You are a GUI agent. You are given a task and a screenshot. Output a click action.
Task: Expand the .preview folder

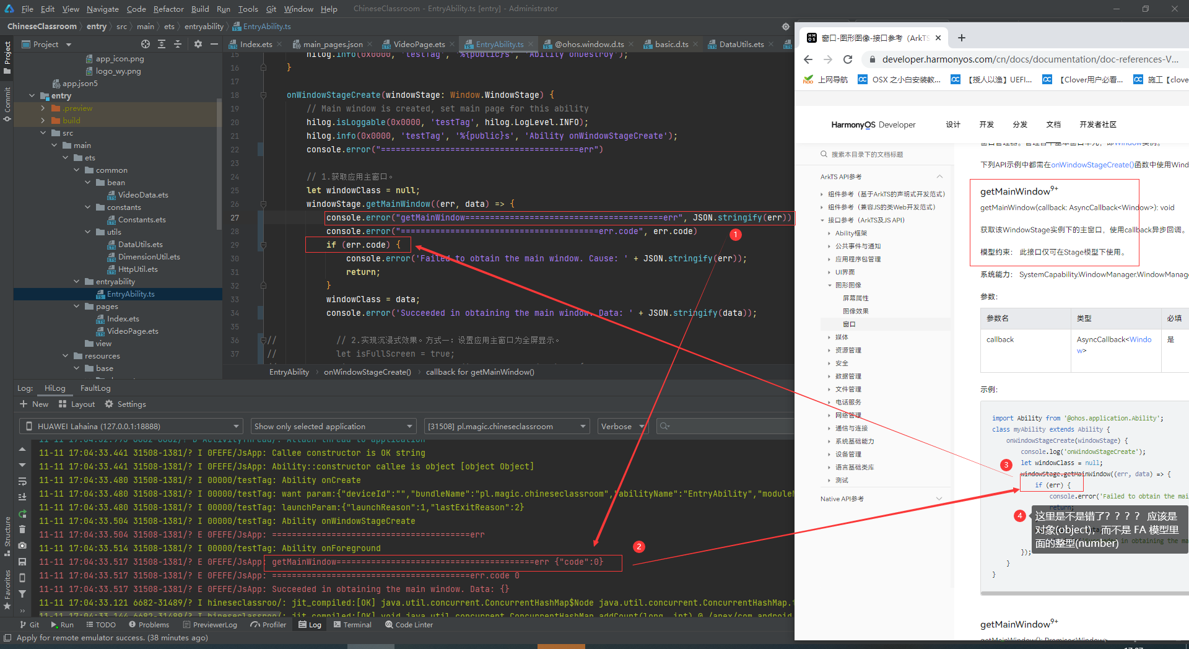click(x=43, y=108)
